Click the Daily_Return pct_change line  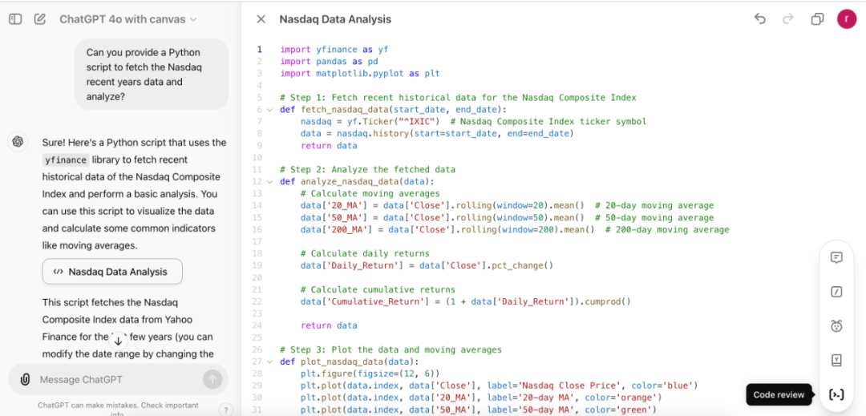point(427,265)
